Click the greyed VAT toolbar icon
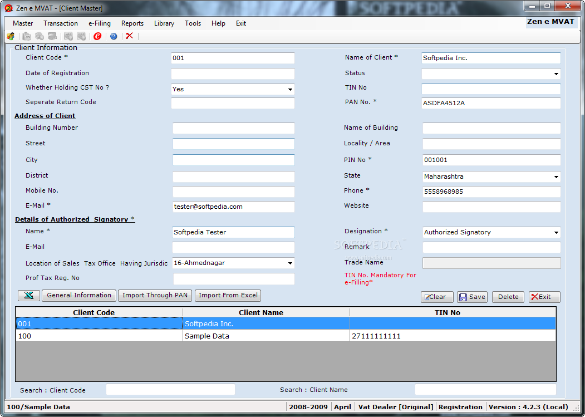This screenshot has height=417, width=585. click(x=68, y=36)
